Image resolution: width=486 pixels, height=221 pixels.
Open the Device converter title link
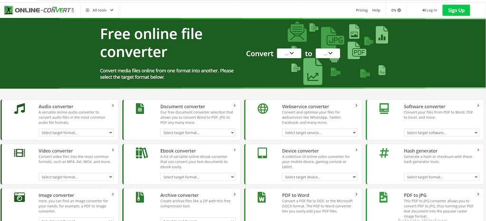300,151
